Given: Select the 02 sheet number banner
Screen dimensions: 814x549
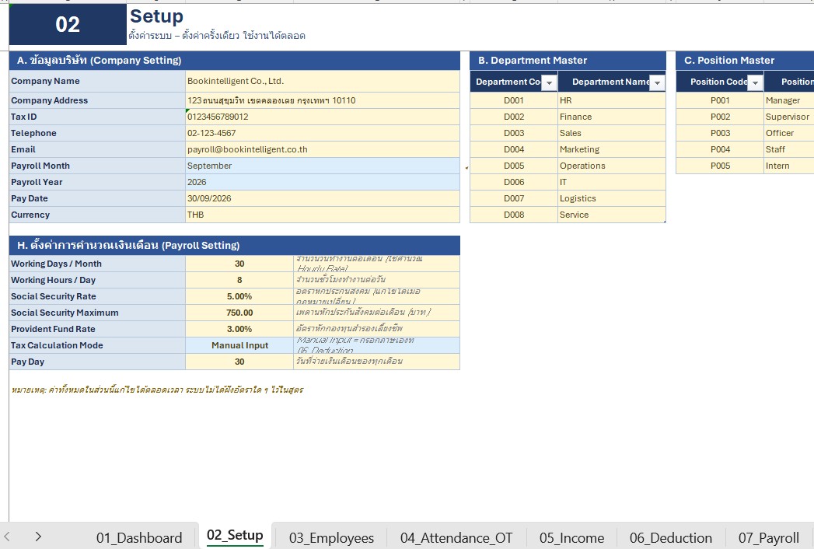Looking at the screenshot, I should 68,24.
